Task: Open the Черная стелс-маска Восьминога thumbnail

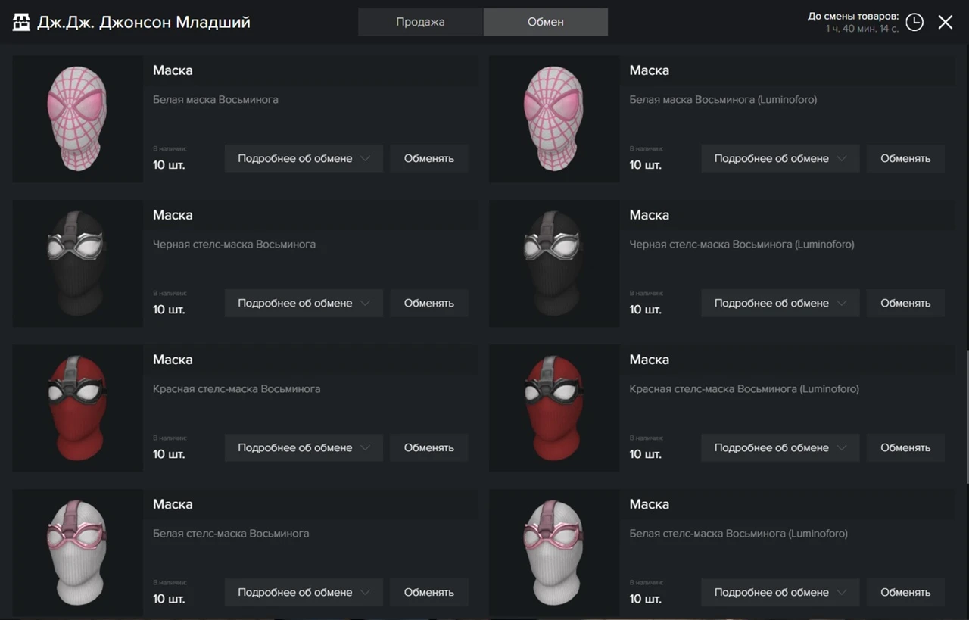Action: [78, 263]
